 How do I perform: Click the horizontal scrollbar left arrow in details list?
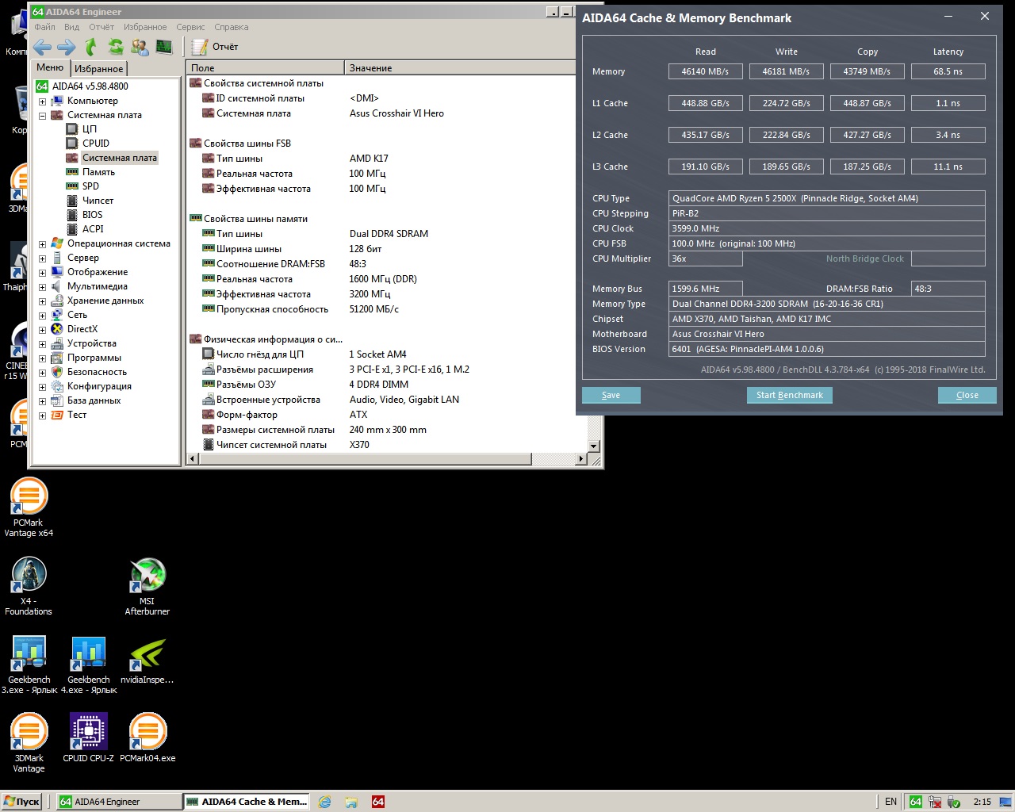coord(193,459)
